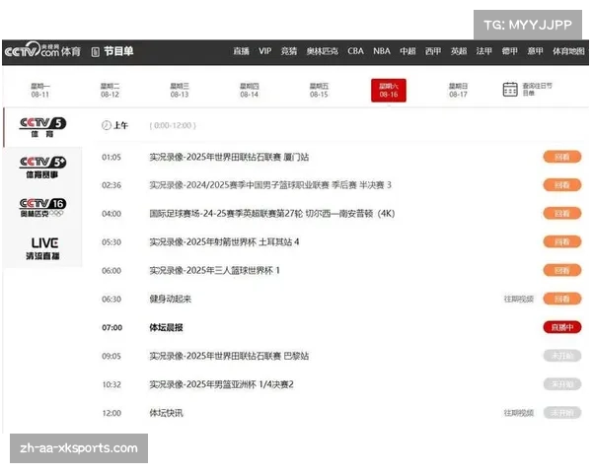Click 回看 for 02:36 basketball semifinal

coord(562,185)
